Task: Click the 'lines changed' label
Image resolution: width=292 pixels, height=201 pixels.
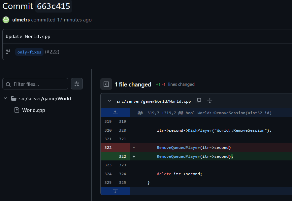Action: click(181, 84)
